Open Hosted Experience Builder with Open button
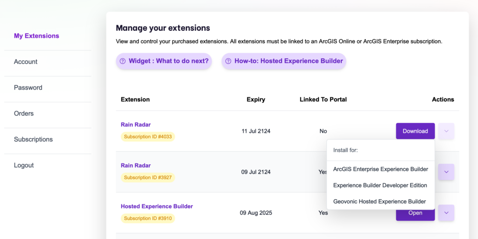The image size is (478, 239). click(x=415, y=213)
